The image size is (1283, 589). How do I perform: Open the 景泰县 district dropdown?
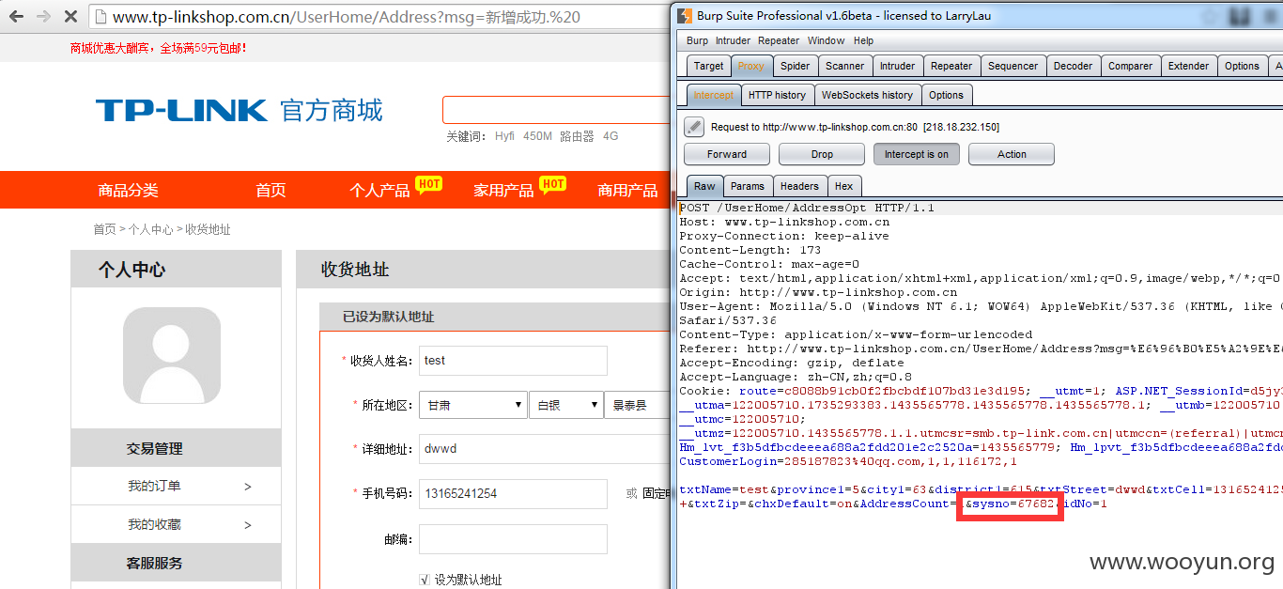pyautogui.click(x=637, y=405)
